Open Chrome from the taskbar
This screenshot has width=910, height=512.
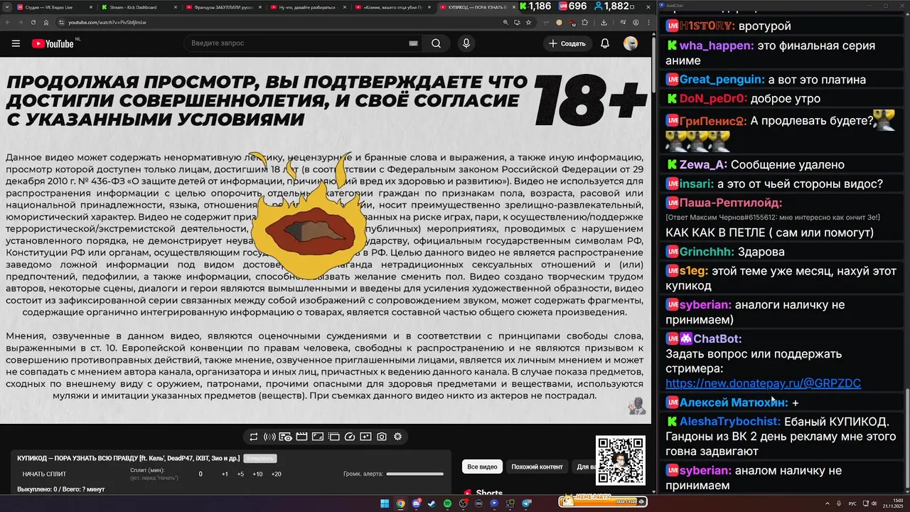tap(400, 503)
